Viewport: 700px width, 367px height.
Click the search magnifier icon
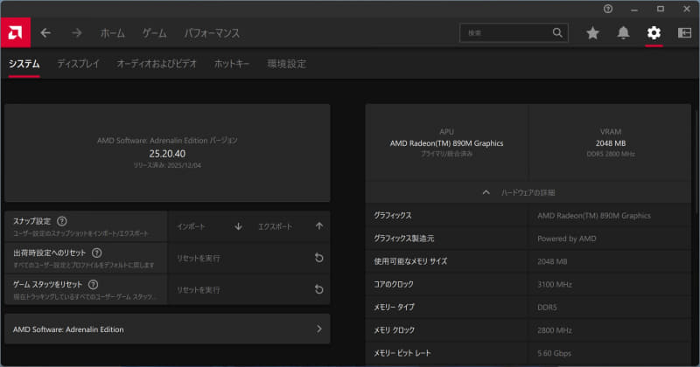[557, 32]
